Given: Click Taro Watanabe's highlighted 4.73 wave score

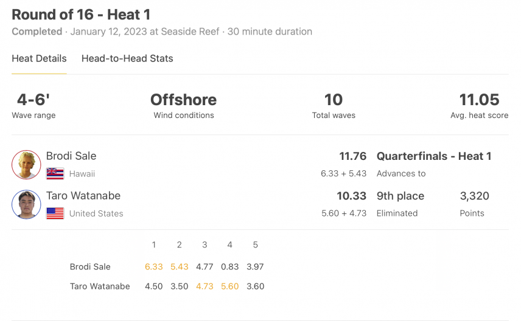Looking at the screenshot, I should [x=205, y=286].
